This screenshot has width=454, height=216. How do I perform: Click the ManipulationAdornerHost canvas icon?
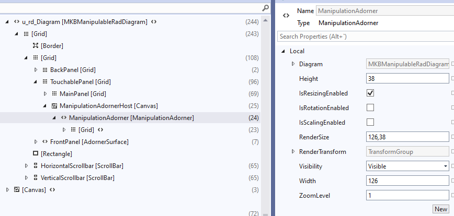click(54, 106)
